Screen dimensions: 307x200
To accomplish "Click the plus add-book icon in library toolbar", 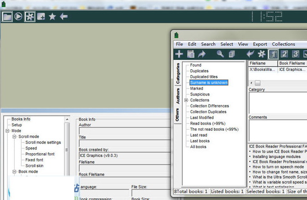I will [x=179, y=54].
